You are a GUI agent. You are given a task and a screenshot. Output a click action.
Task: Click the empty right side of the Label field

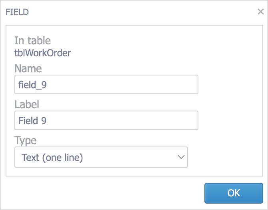click(160, 121)
